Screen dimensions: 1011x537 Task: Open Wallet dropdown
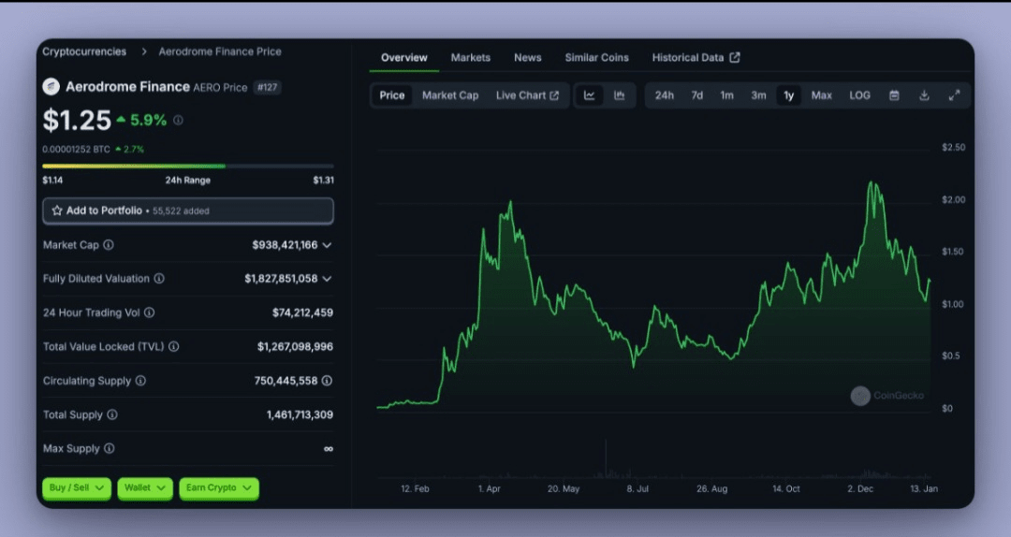(145, 488)
